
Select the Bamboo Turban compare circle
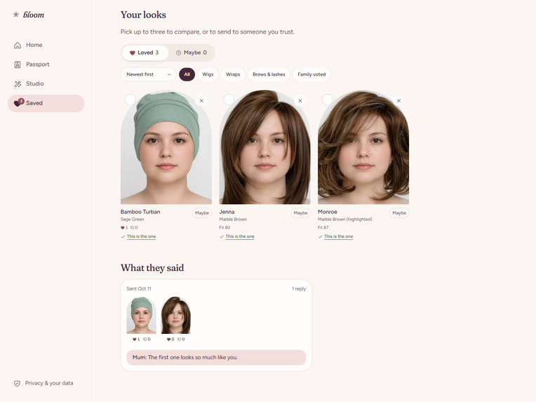point(130,100)
